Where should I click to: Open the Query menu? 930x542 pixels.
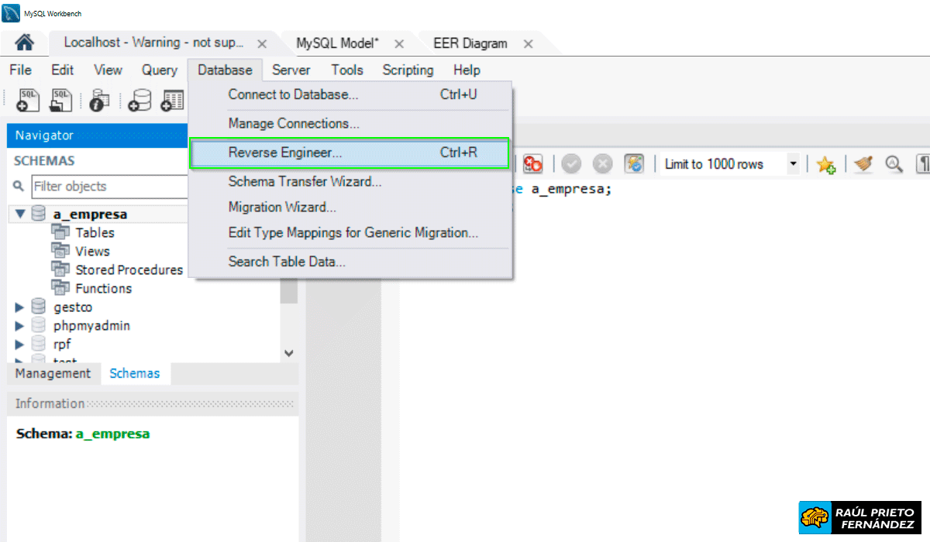[x=160, y=70]
